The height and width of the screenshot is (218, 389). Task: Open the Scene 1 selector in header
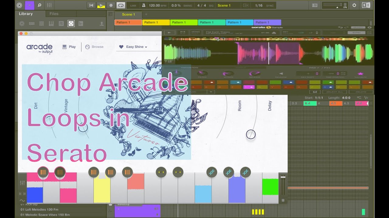pos(224,5)
